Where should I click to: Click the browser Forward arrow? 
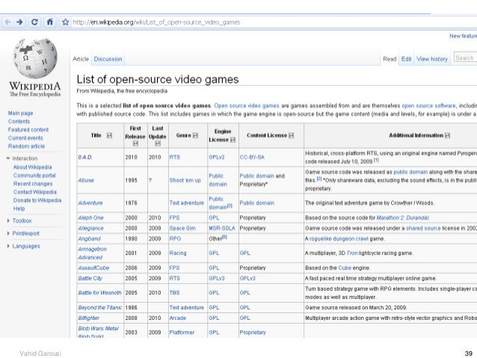point(20,22)
